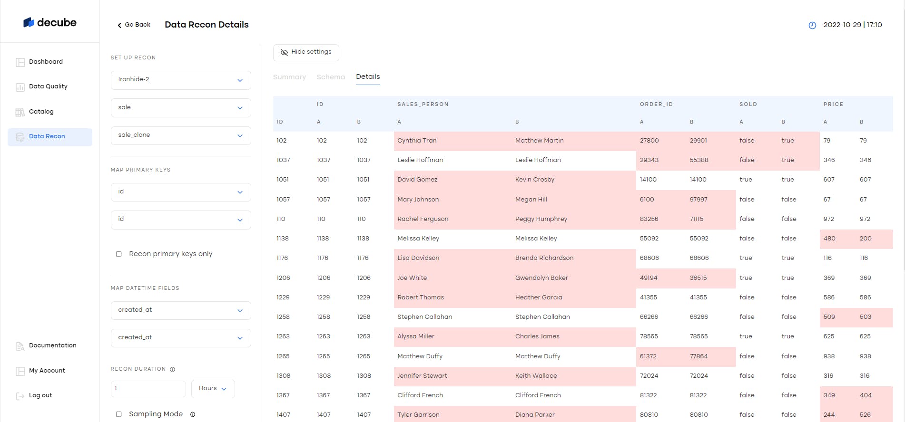Select the Catalog sidebar icon

(x=20, y=112)
